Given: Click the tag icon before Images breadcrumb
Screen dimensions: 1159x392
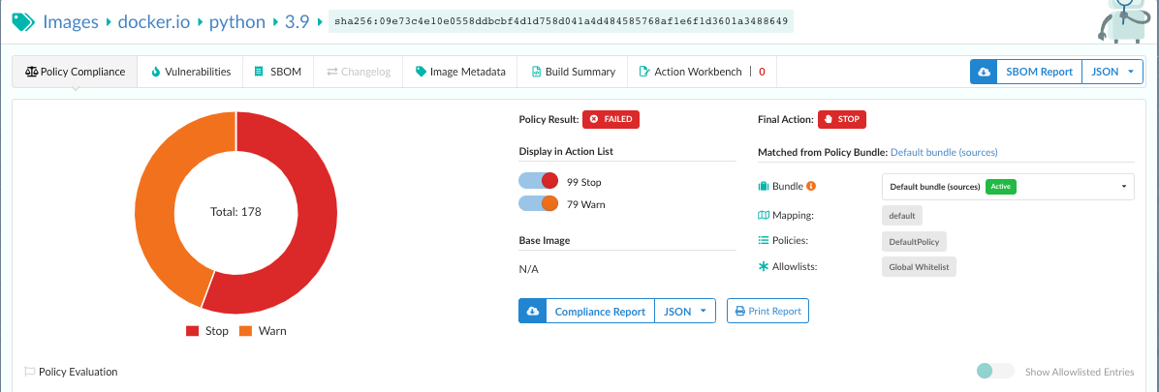Looking at the screenshot, I should pyautogui.click(x=21, y=22).
